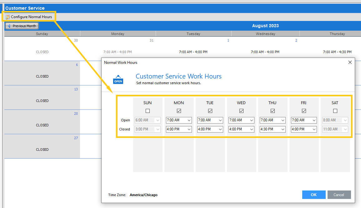Click OK to save work hours
Viewport: 361px width, 208px height.
pyautogui.click(x=314, y=195)
